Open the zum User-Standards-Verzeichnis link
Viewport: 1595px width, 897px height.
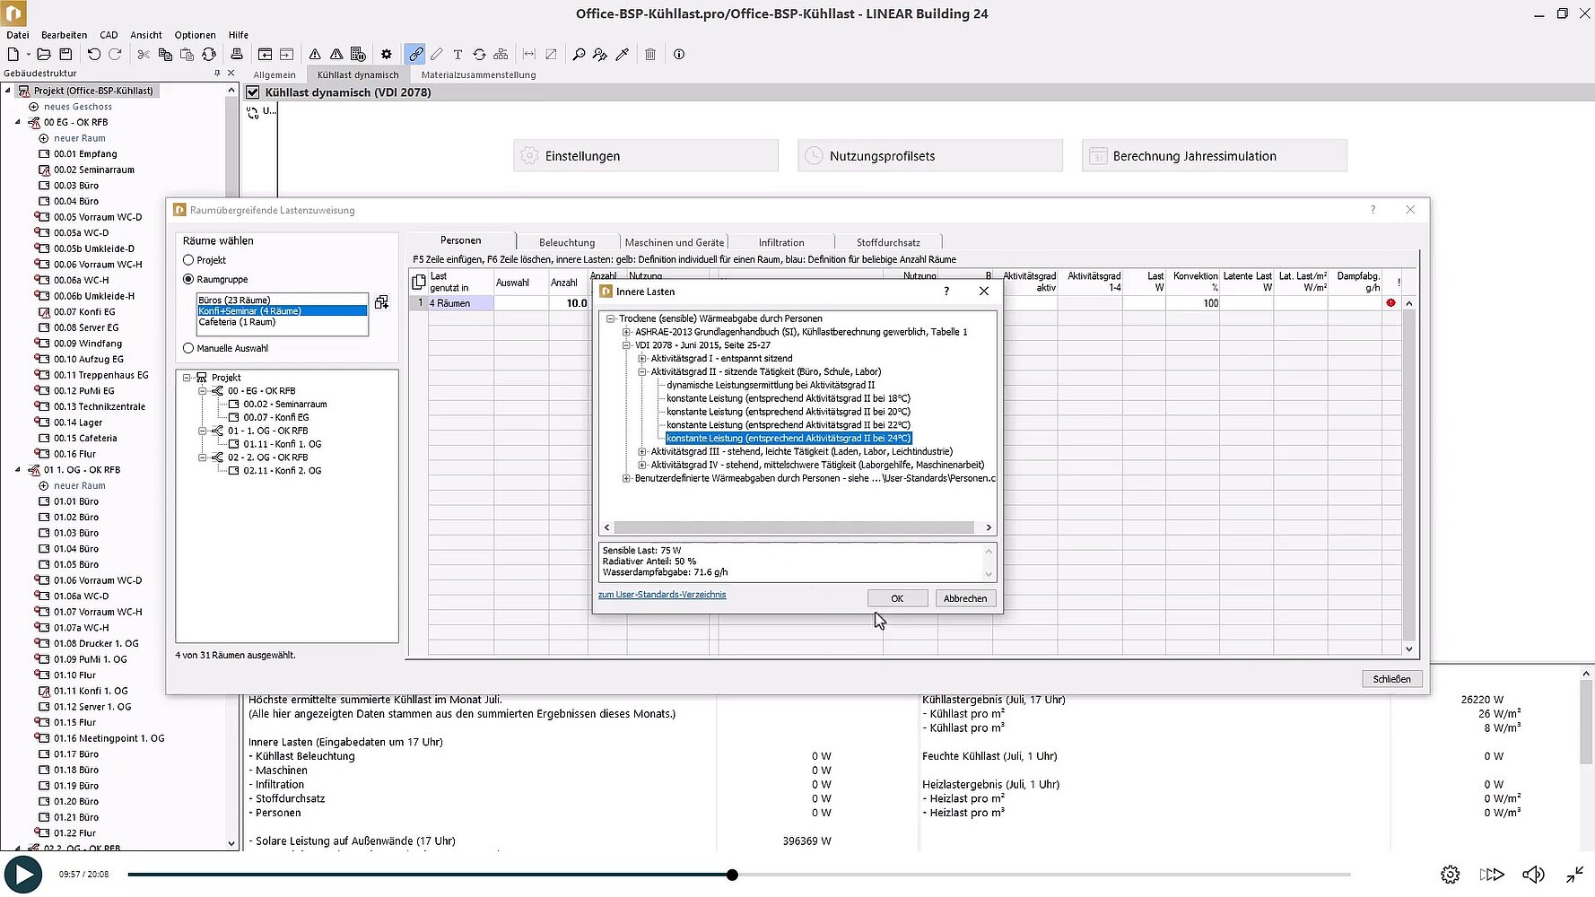(x=662, y=595)
